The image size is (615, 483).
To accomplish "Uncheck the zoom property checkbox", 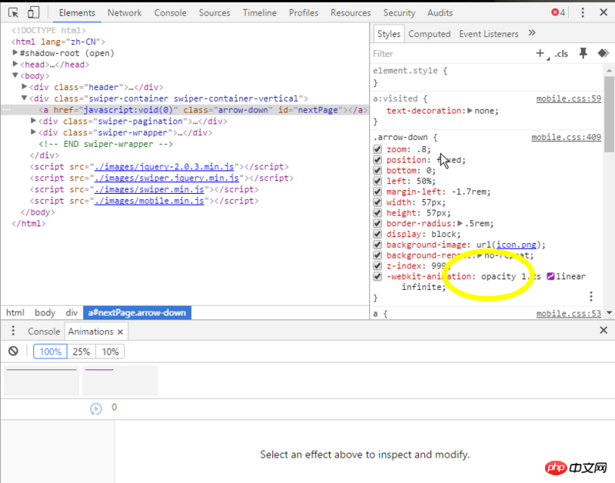I will [x=377, y=149].
